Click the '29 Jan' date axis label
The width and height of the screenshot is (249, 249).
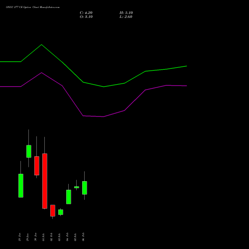tap(27, 237)
